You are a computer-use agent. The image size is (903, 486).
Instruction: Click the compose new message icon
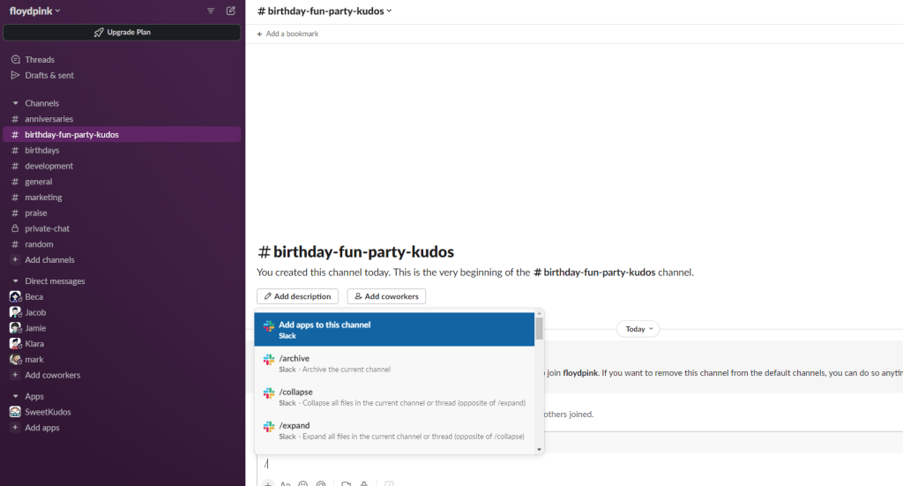[231, 11]
